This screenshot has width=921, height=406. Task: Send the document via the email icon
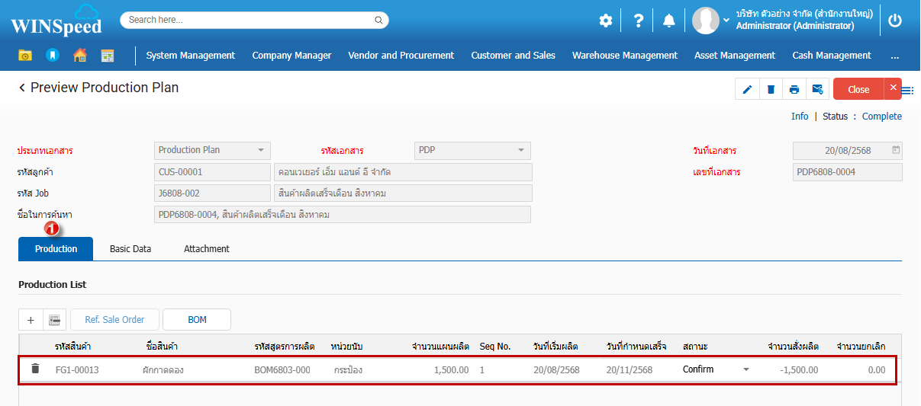[x=817, y=90]
